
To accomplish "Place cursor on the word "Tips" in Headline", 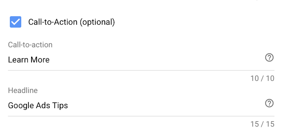I will coord(60,106).
